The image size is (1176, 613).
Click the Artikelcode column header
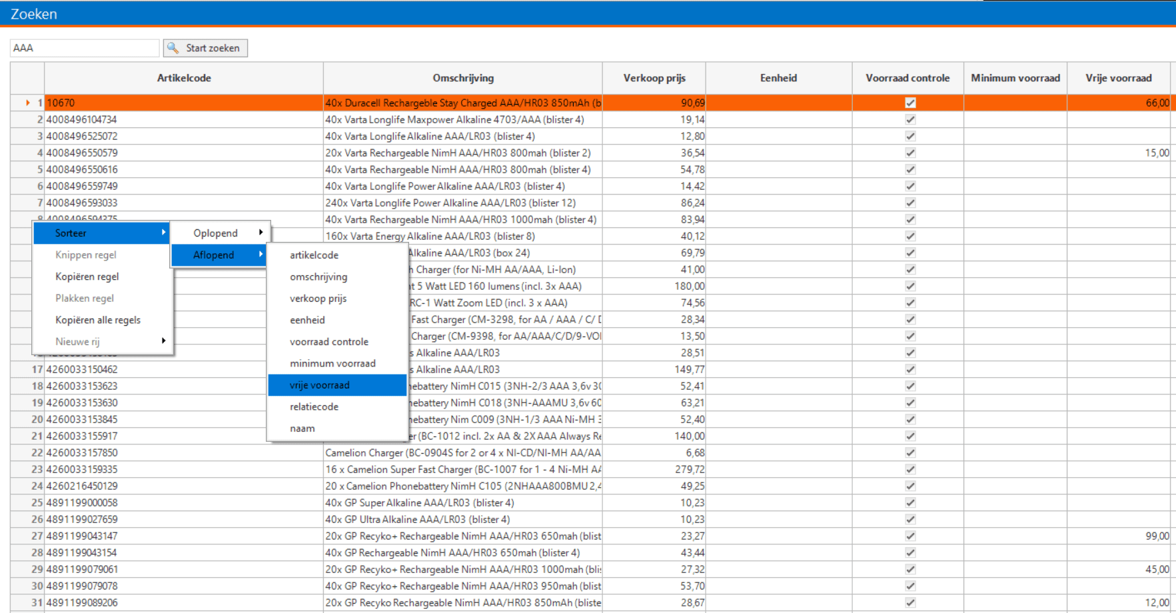(184, 78)
